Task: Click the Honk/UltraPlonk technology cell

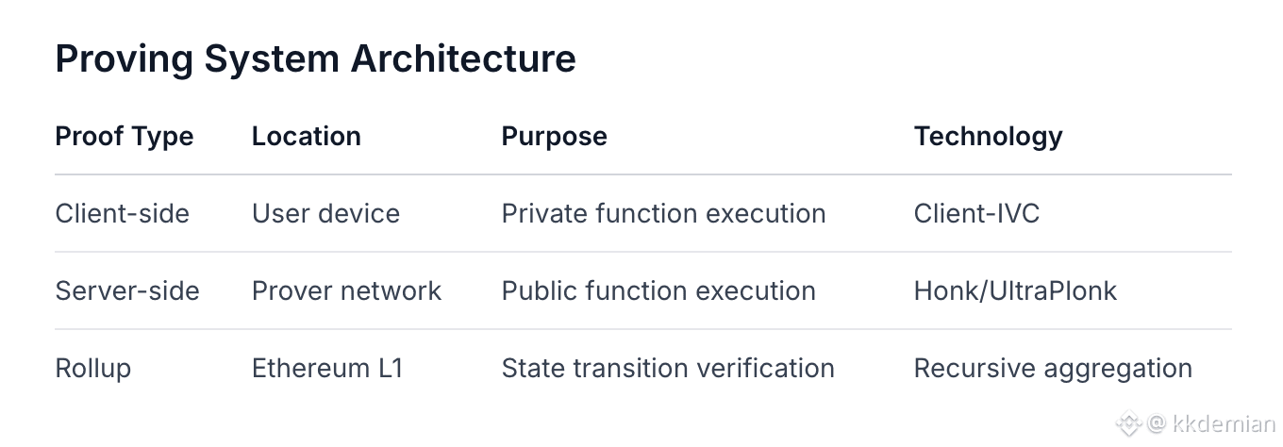Action: point(1015,290)
